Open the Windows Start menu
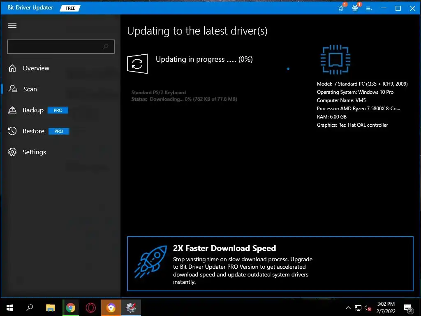421x316 pixels. click(x=10, y=307)
